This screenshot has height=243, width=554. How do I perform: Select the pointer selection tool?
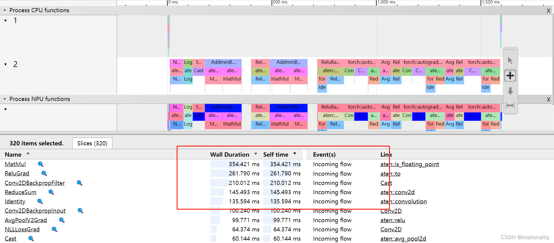510,61
